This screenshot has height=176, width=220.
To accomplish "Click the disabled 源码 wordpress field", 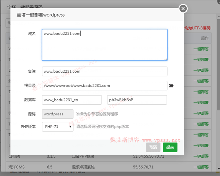I will 58,114.
